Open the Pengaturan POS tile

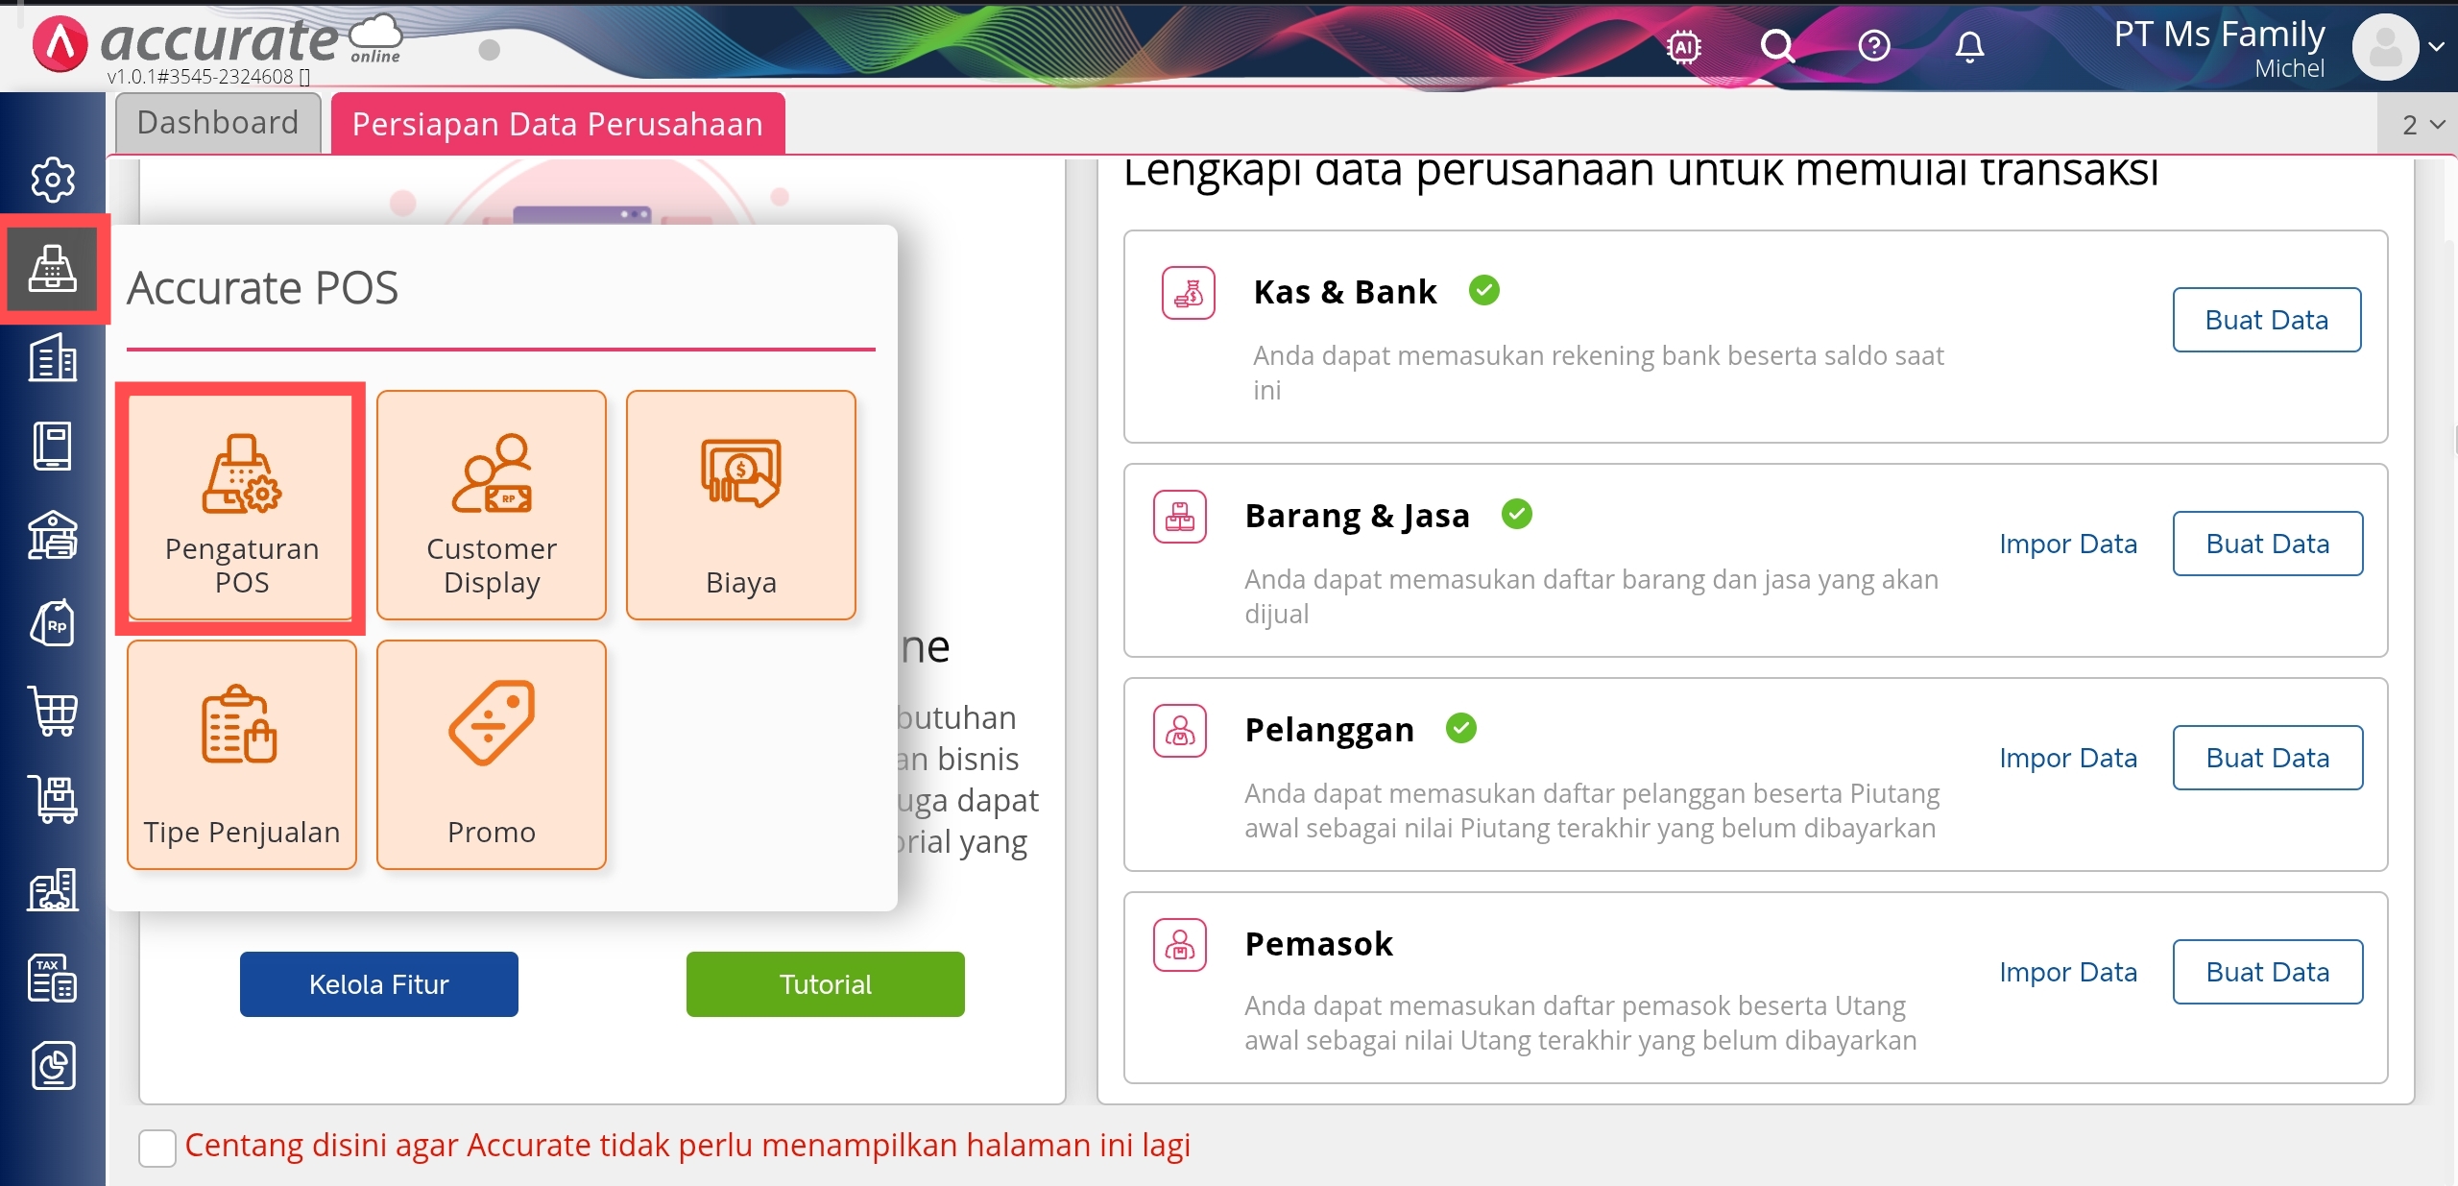click(241, 505)
